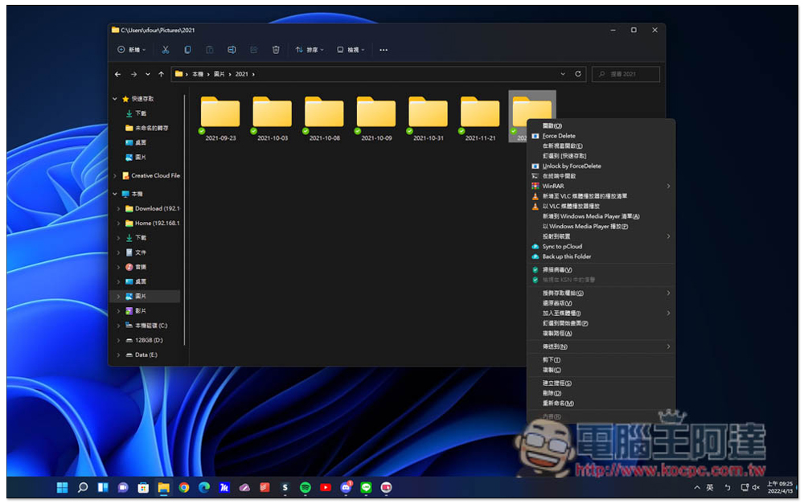Image resolution: width=804 pixels, height=504 pixels.
Task: Select the 2021-11-21 folder
Action: [x=480, y=118]
